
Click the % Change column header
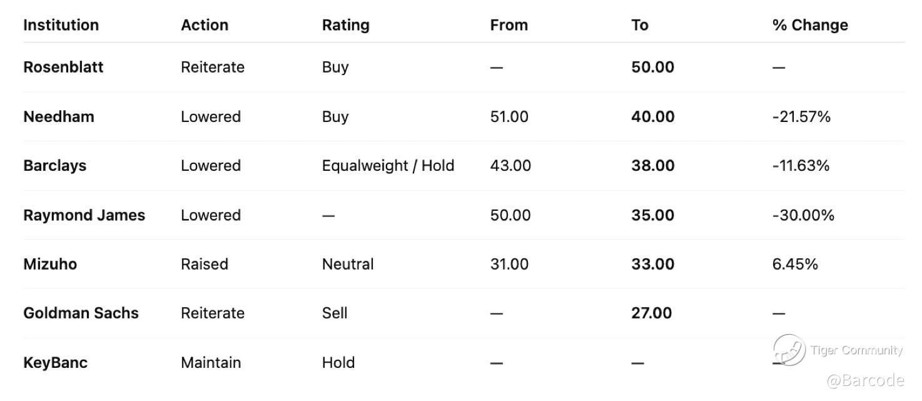pos(810,25)
